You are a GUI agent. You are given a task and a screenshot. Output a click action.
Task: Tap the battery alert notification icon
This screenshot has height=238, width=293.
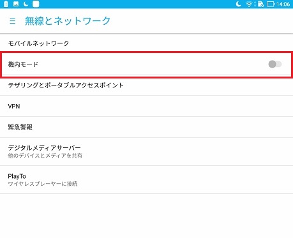tap(6, 4)
